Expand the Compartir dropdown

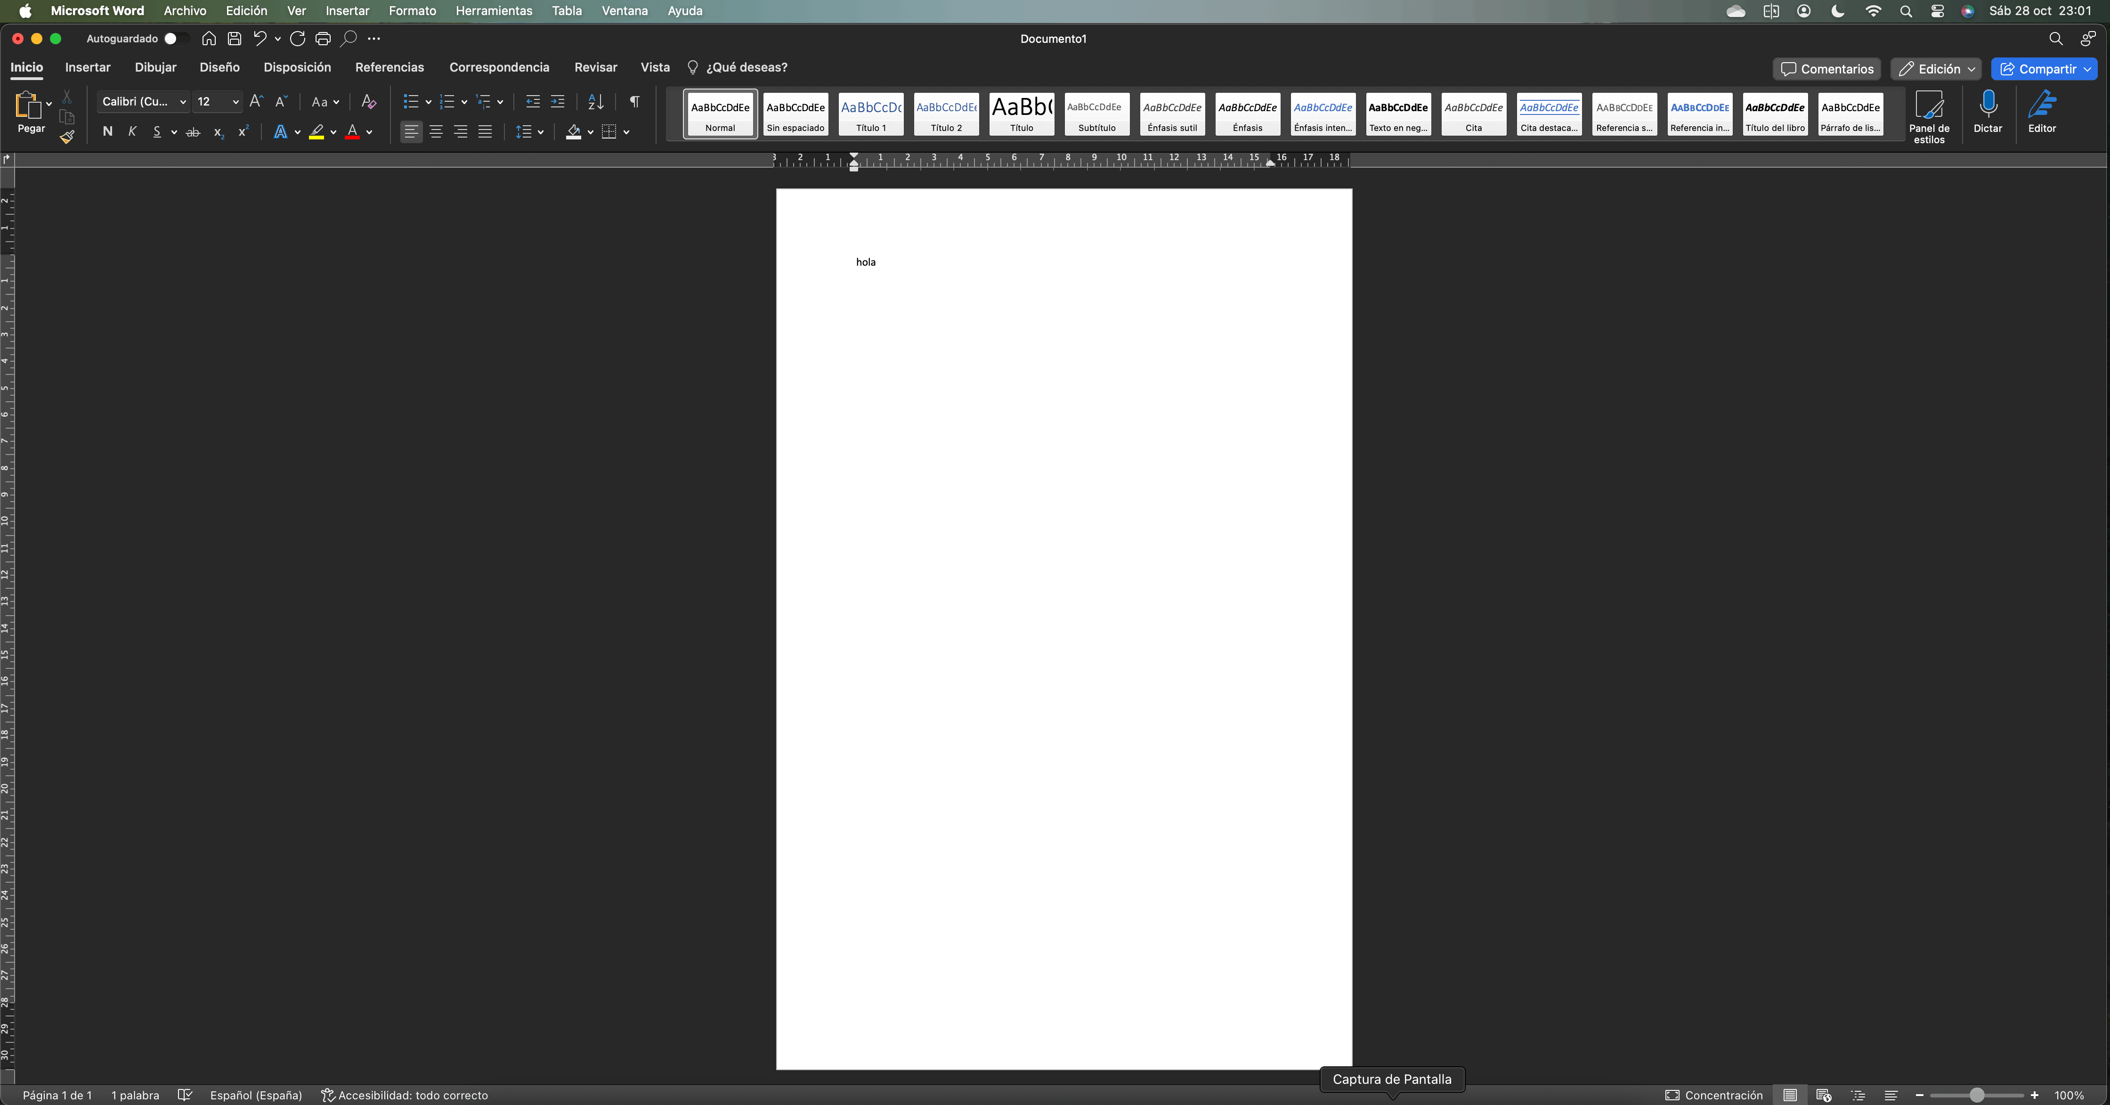click(x=2088, y=69)
